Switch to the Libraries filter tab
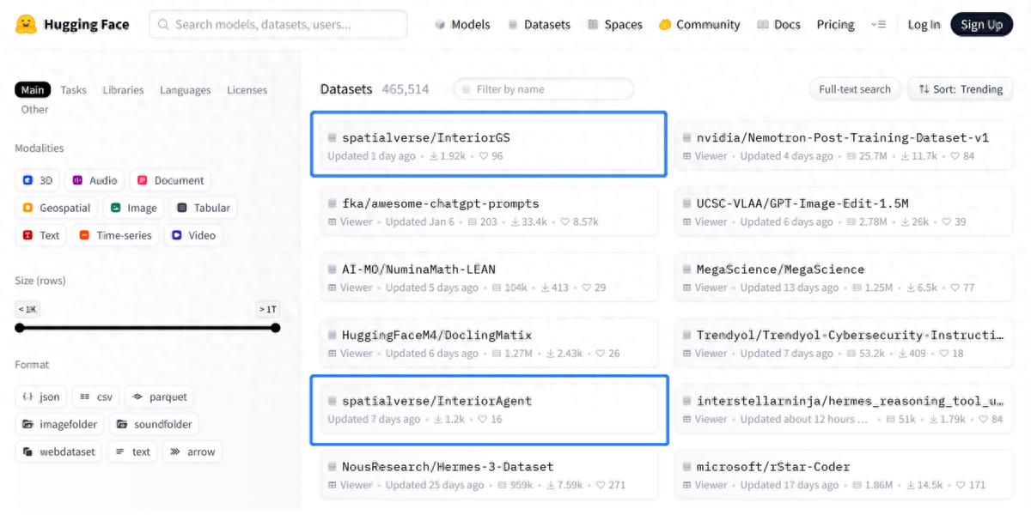 123,90
